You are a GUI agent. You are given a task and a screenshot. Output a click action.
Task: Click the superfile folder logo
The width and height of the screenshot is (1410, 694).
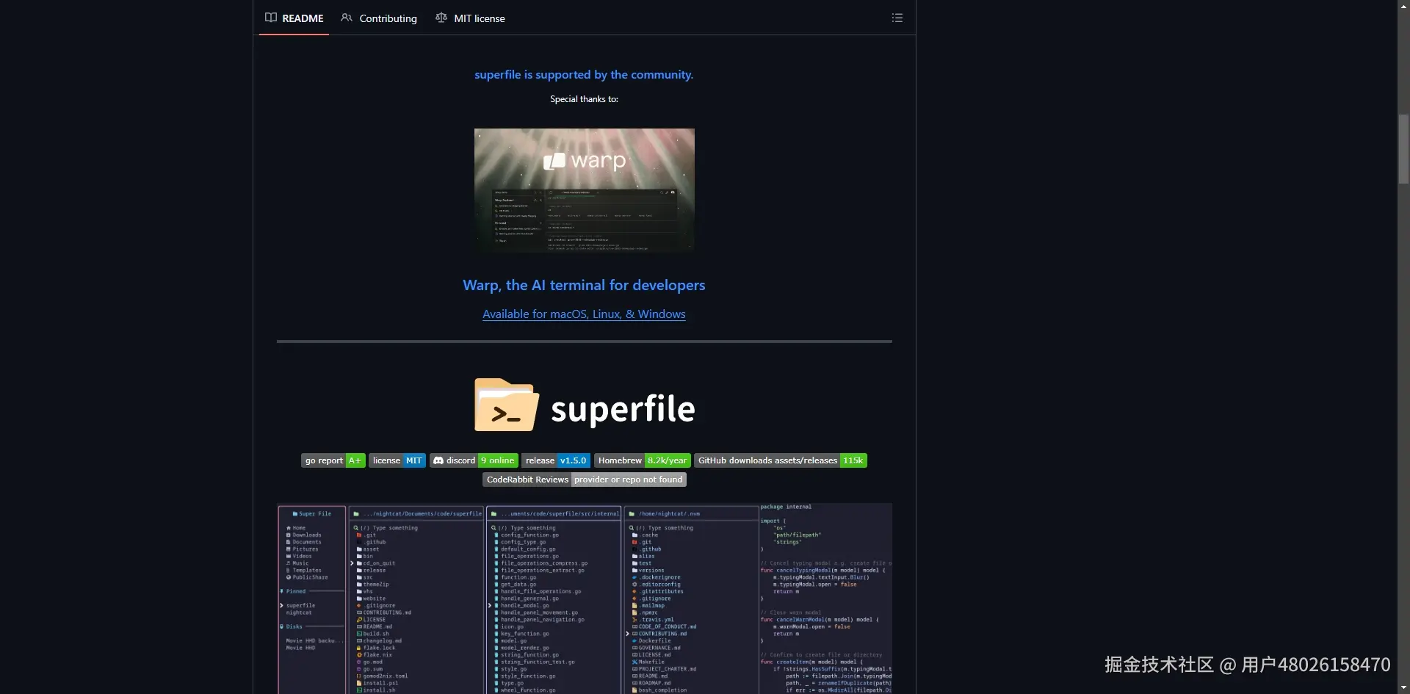click(585, 405)
